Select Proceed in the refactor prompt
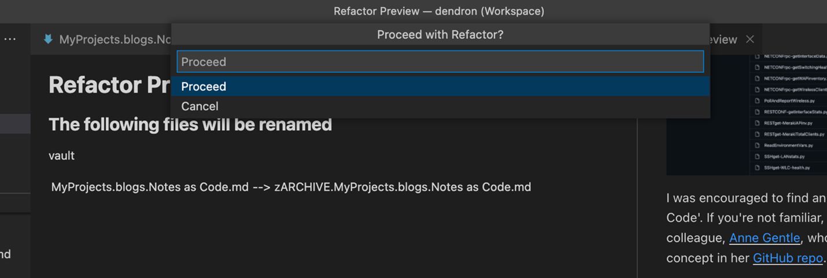The height and width of the screenshot is (278, 827). pyautogui.click(x=440, y=86)
